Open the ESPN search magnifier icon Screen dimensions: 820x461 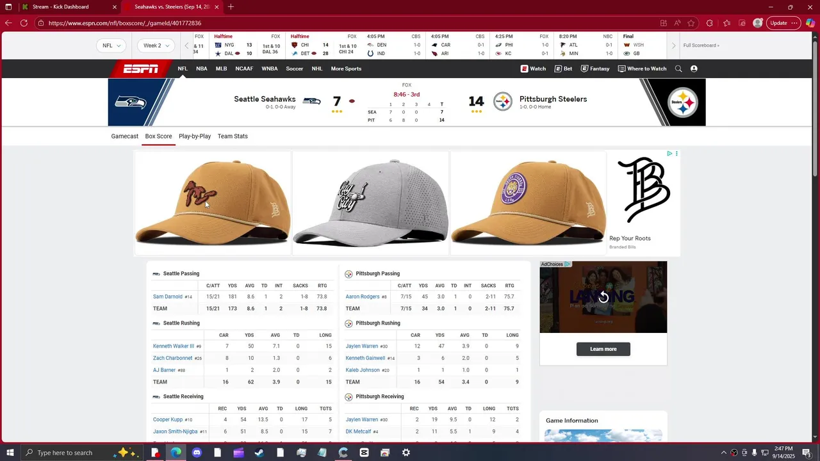click(678, 69)
